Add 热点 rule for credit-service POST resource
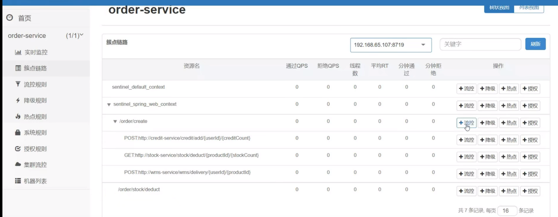The image size is (558, 217). click(x=509, y=140)
